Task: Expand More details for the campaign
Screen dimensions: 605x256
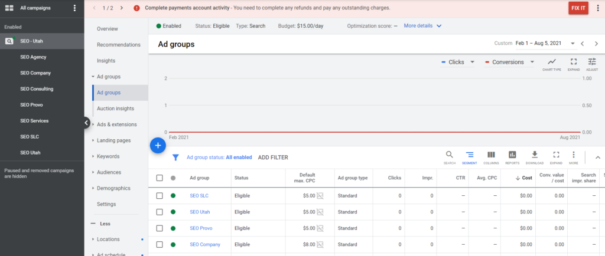Action: (x=422, y=26)
